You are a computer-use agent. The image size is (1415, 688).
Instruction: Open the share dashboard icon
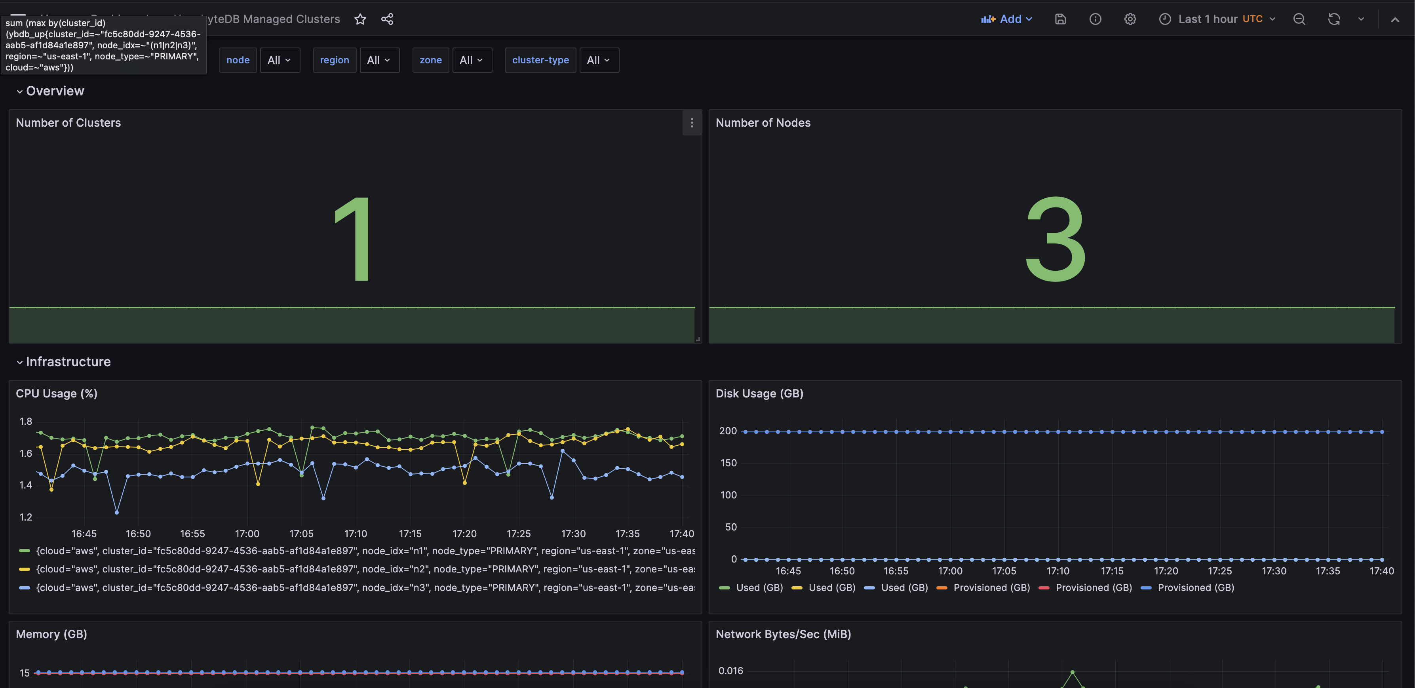point(387,19)
